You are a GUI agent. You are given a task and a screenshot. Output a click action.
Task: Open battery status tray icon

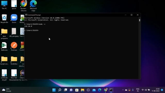coord(149,90)
